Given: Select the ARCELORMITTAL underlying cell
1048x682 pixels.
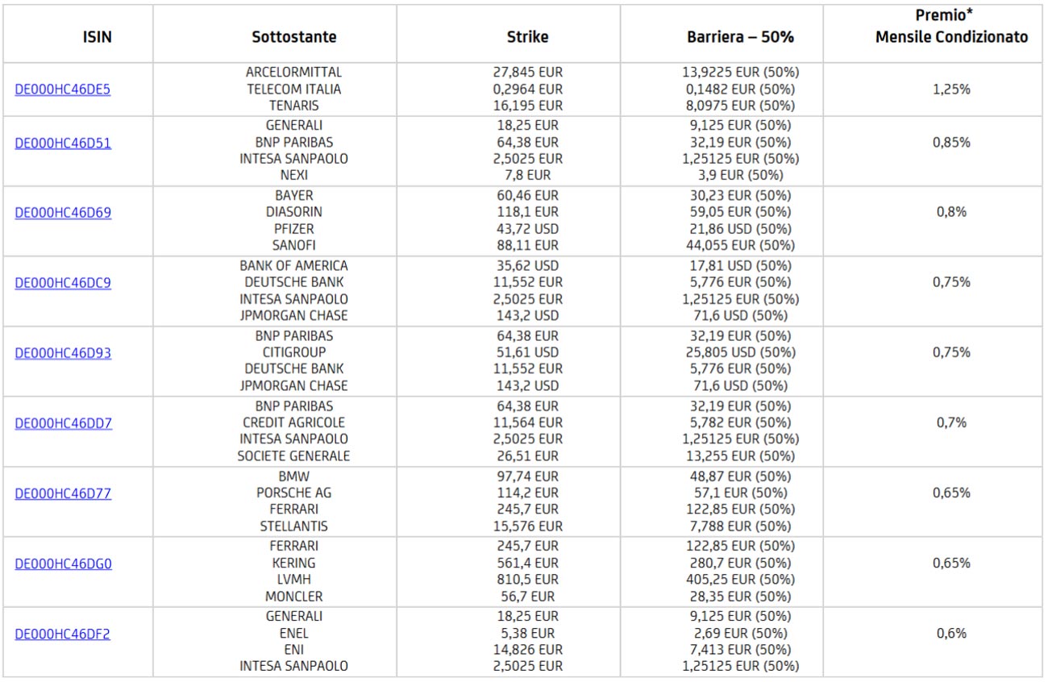Looking at the screenshot, I should [x=293, y=73].
